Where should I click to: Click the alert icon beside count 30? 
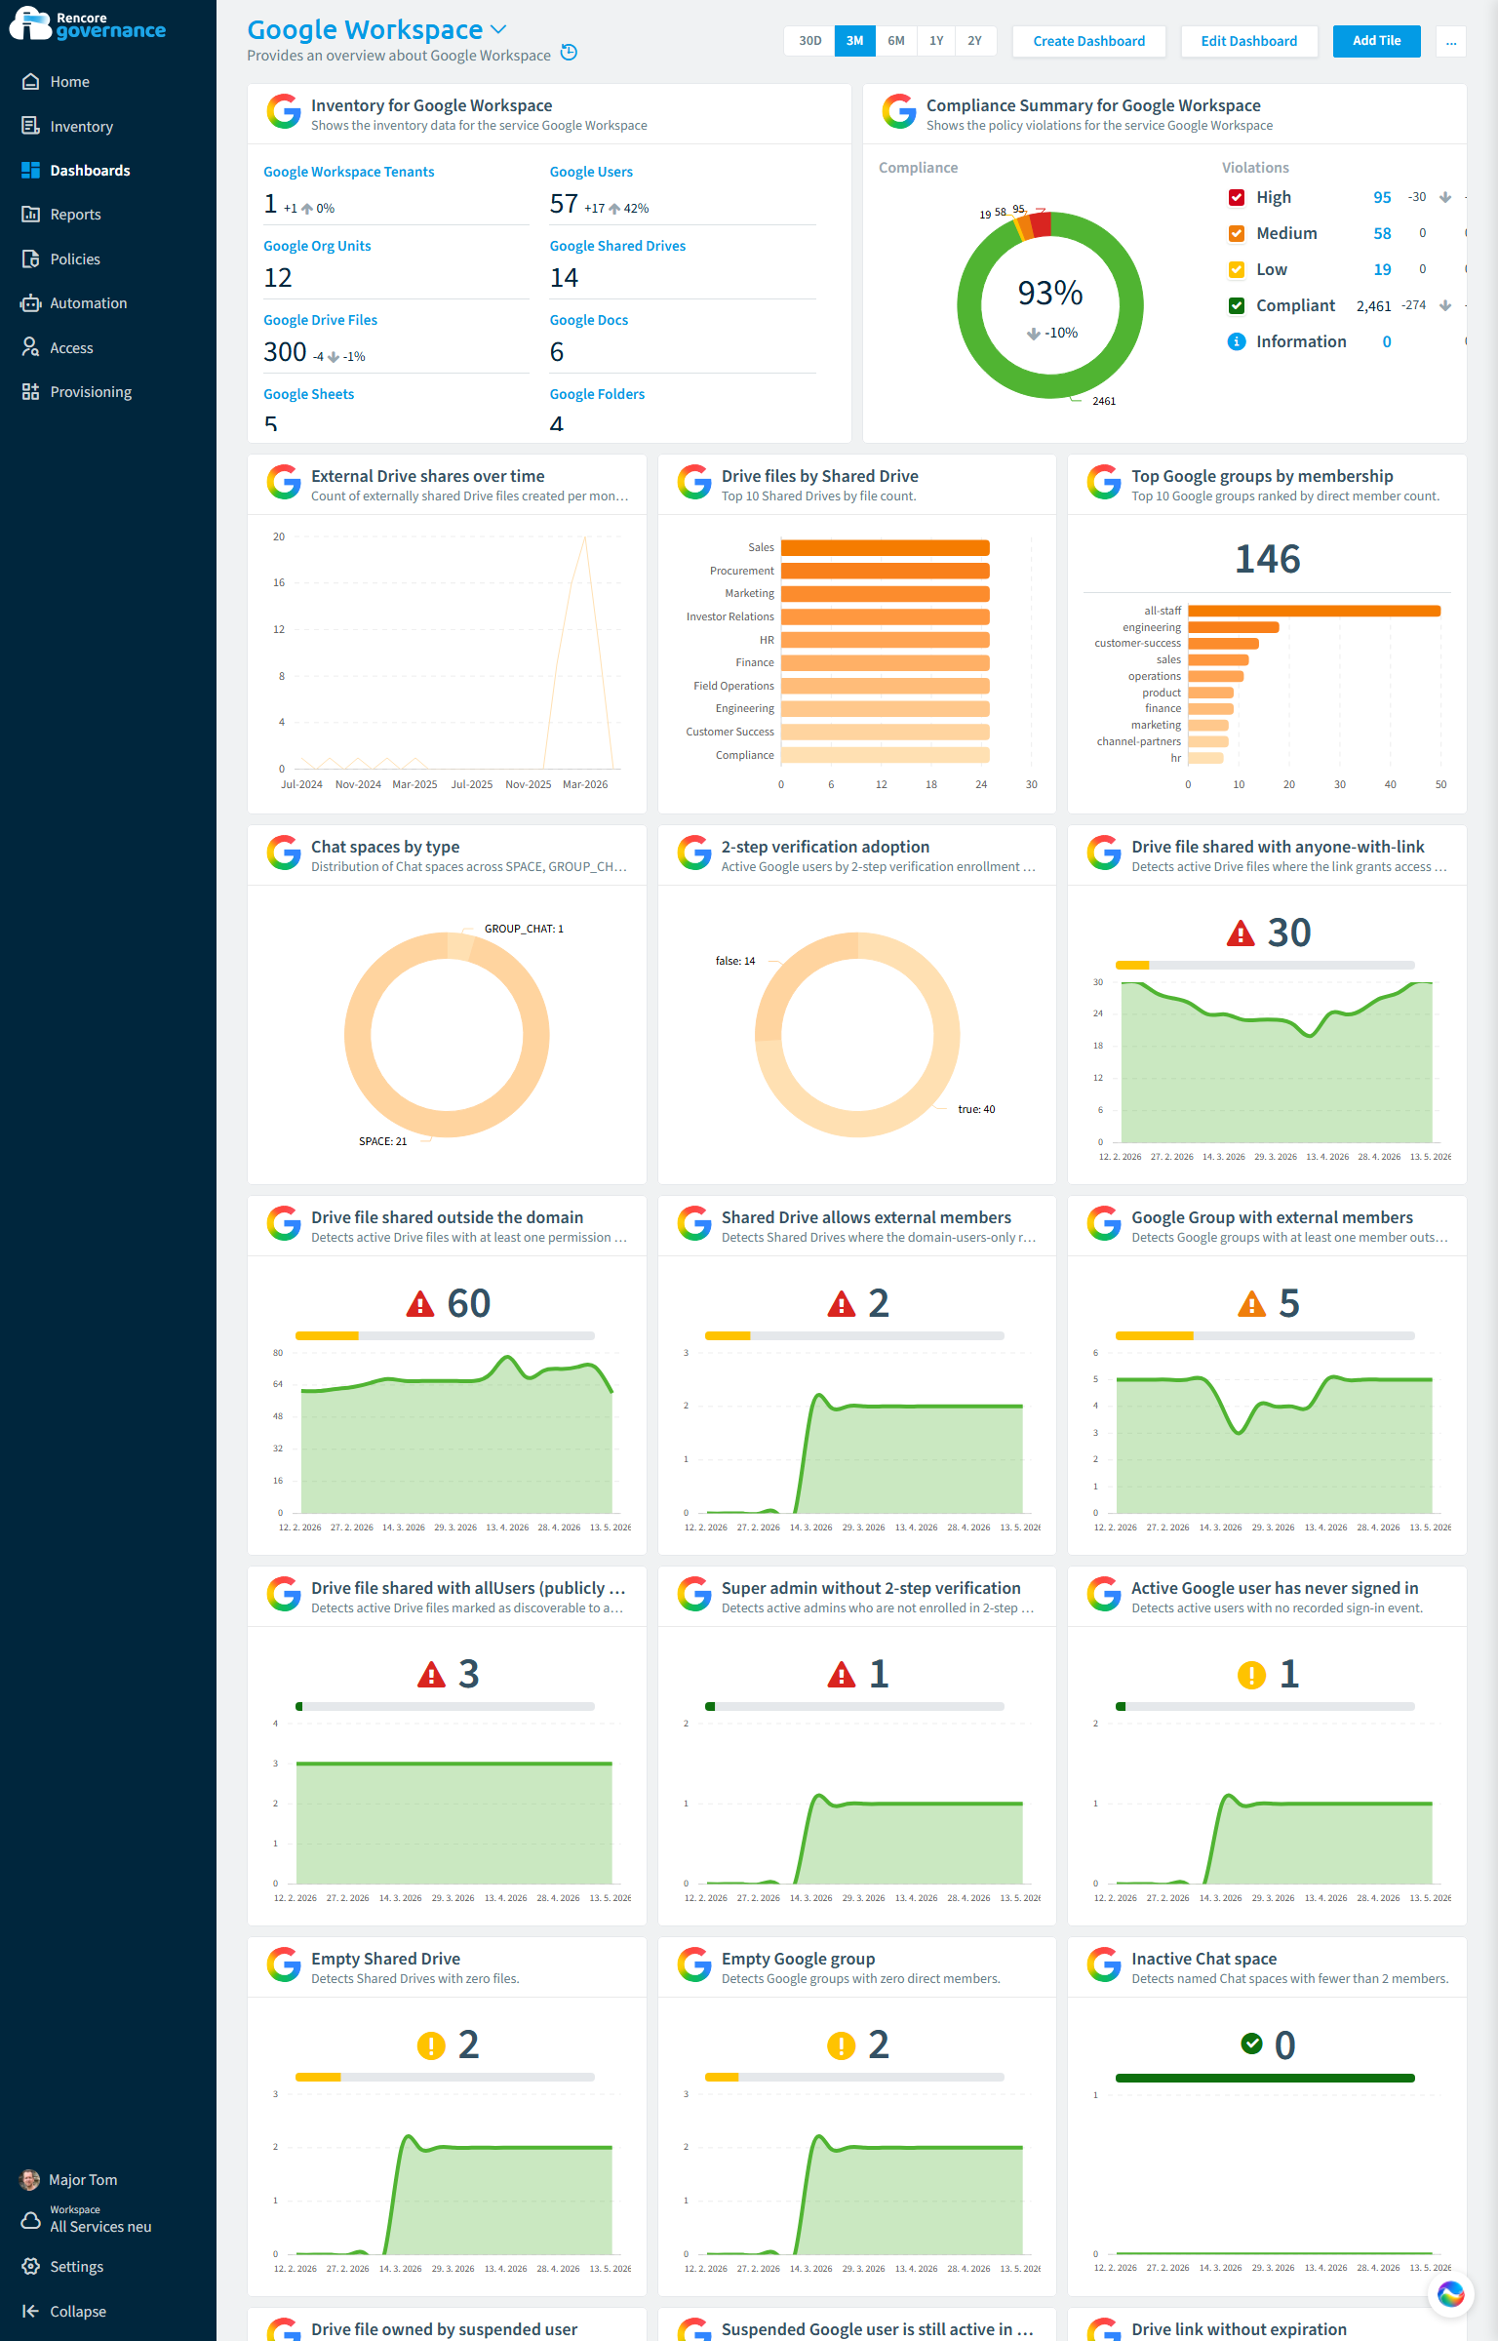(1241, 933)
